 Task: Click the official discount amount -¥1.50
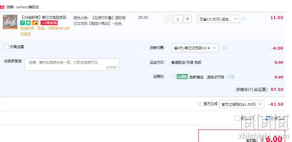point(276,104)
